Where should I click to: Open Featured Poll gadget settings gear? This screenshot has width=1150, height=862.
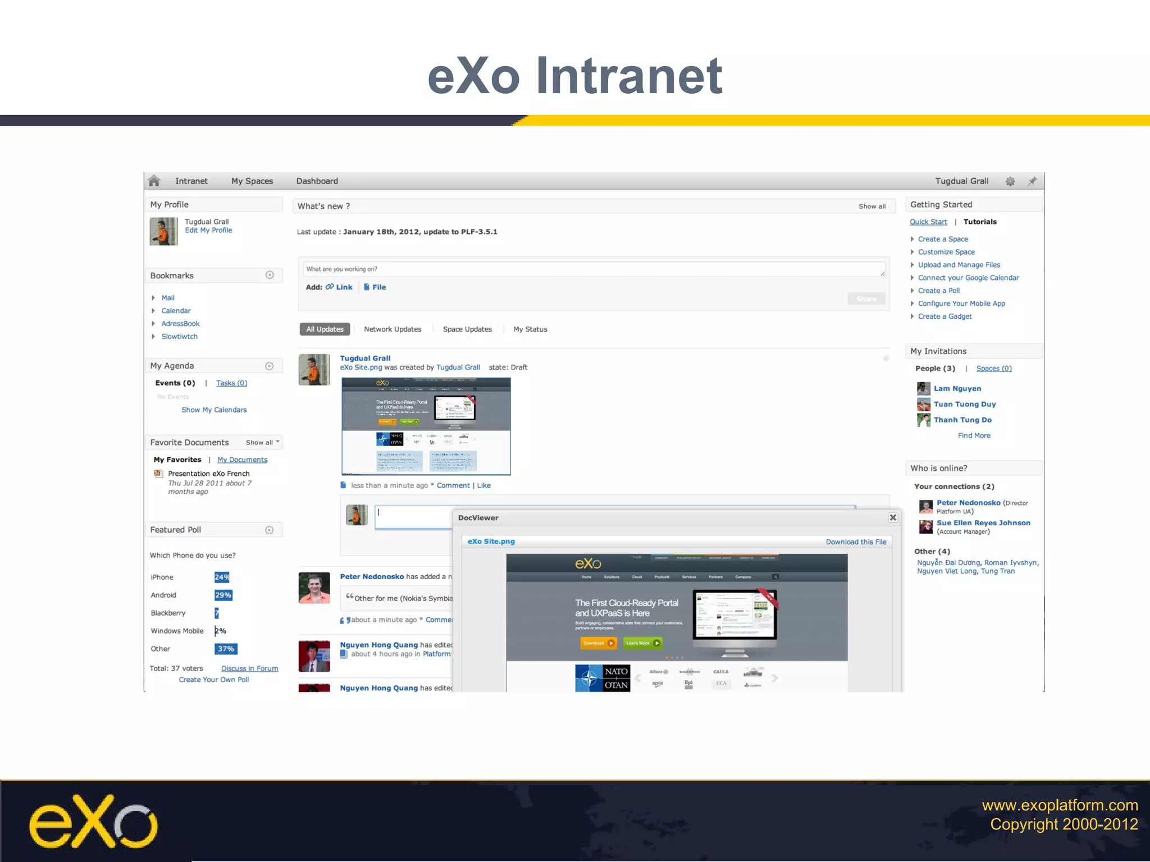point(270,530)
